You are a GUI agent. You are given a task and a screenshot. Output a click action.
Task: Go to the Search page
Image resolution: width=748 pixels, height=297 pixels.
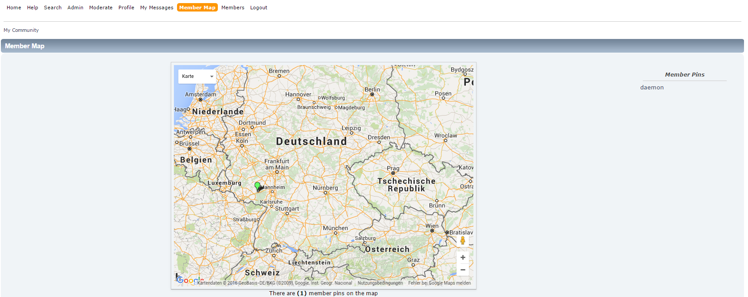53,8
